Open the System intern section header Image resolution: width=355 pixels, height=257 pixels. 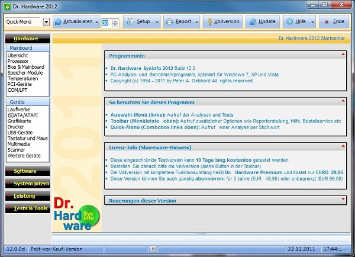pyautogui.click(x=28, y=184)
